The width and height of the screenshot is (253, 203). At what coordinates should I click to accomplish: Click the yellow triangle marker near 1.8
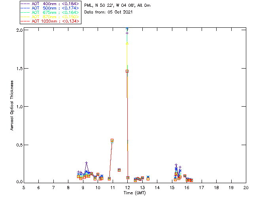tap(127, 43)
